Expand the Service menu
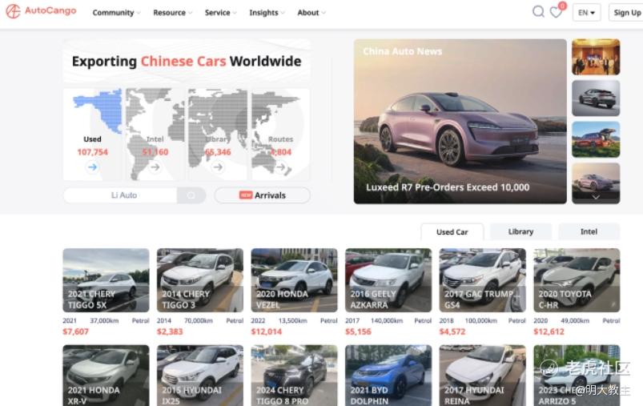 click(x=221, y=13)
